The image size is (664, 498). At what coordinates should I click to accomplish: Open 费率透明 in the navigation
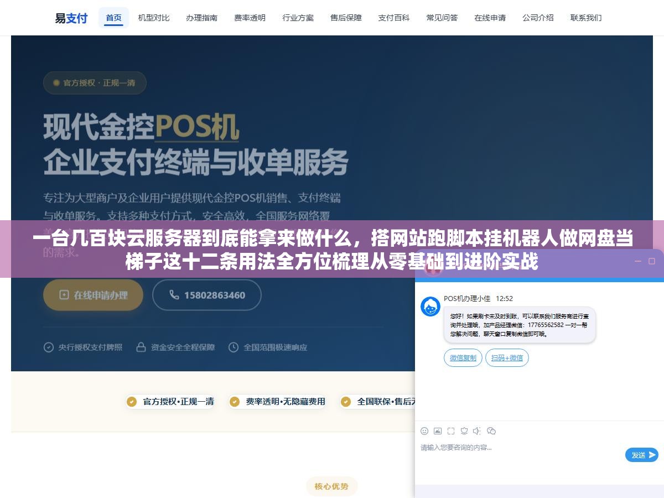point(250,18)
